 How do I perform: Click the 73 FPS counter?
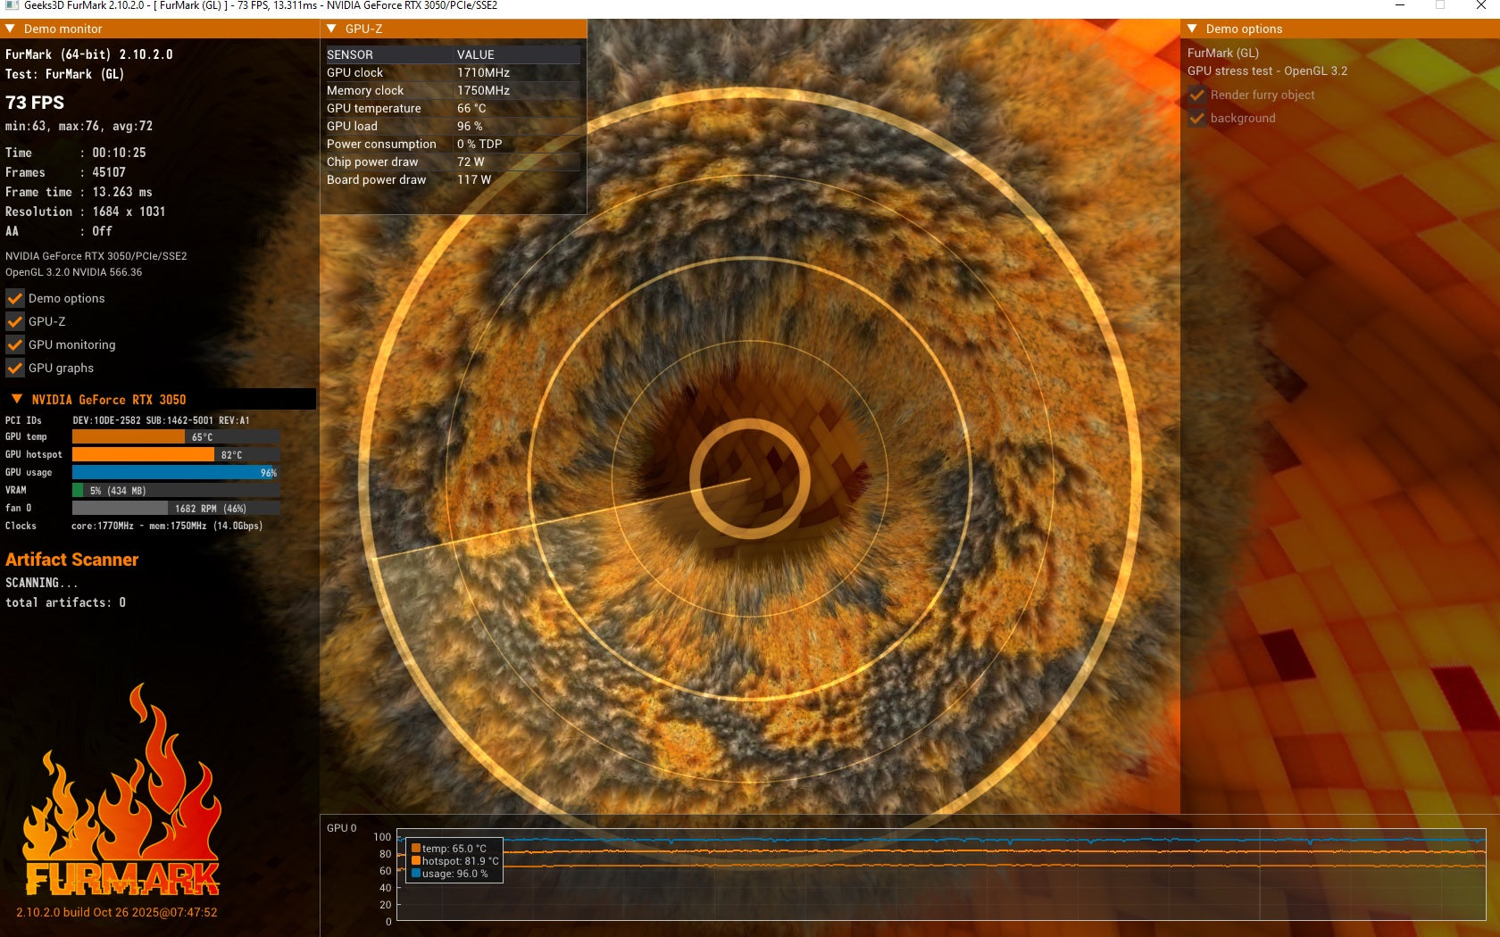pos(35,103)
